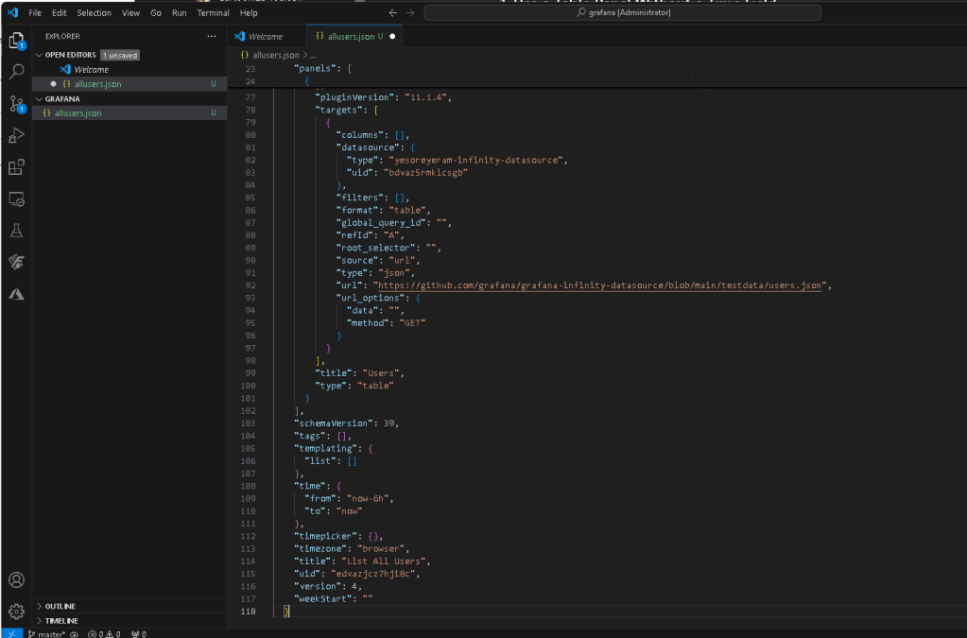Click the allusers.json breadcrumb item
The height and width of the screenshot is (638, 967).
(275, 56)
